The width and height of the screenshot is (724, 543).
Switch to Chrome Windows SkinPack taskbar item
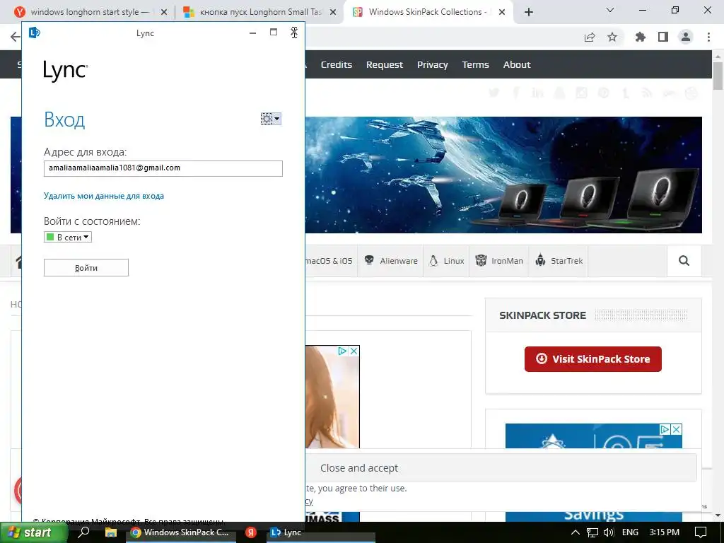pos(180,532)
